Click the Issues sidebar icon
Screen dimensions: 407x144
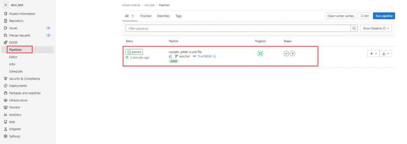pos(6,28)
